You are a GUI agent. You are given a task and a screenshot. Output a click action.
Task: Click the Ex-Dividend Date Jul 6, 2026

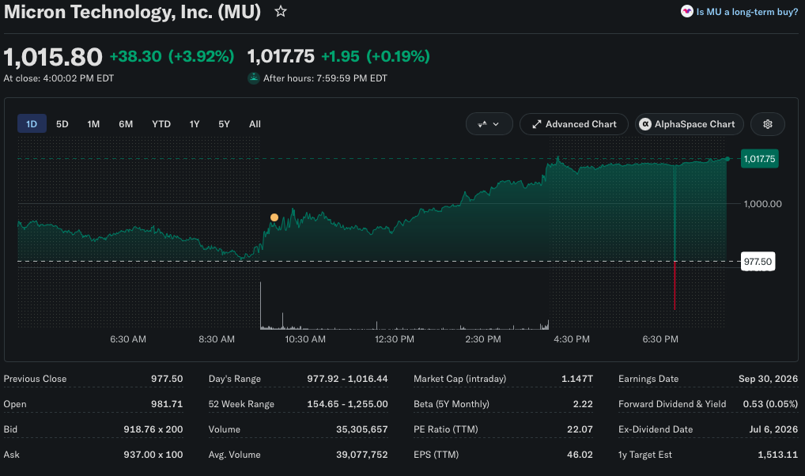click(773, 429)
